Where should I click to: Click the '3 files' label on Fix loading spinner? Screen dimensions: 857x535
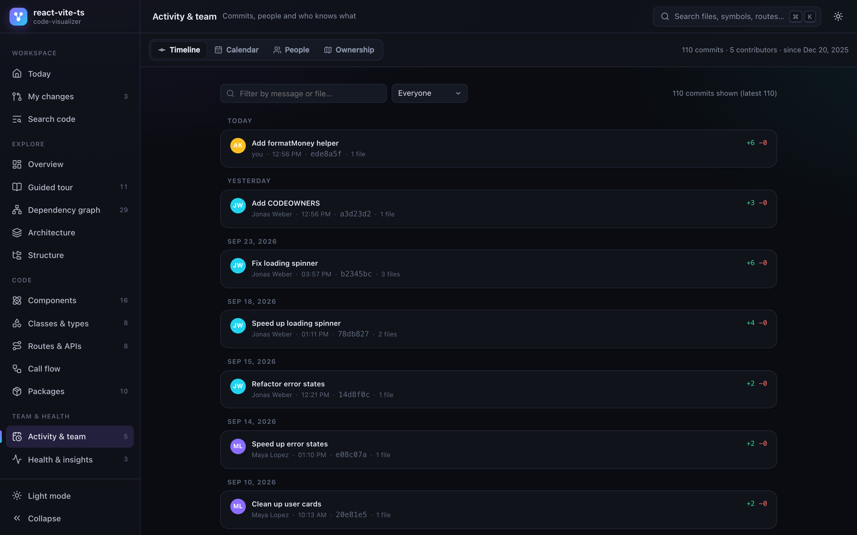tap(391, 274)
